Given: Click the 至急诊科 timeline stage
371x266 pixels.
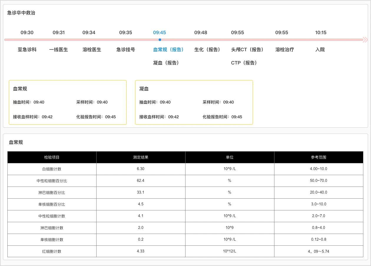Looking at the screenshot, I should [26, 49].
